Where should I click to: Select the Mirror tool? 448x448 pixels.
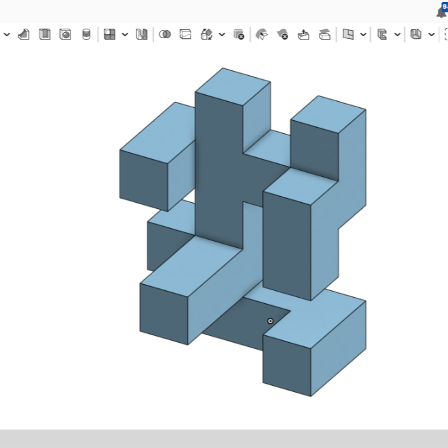[x=141, y=34]
